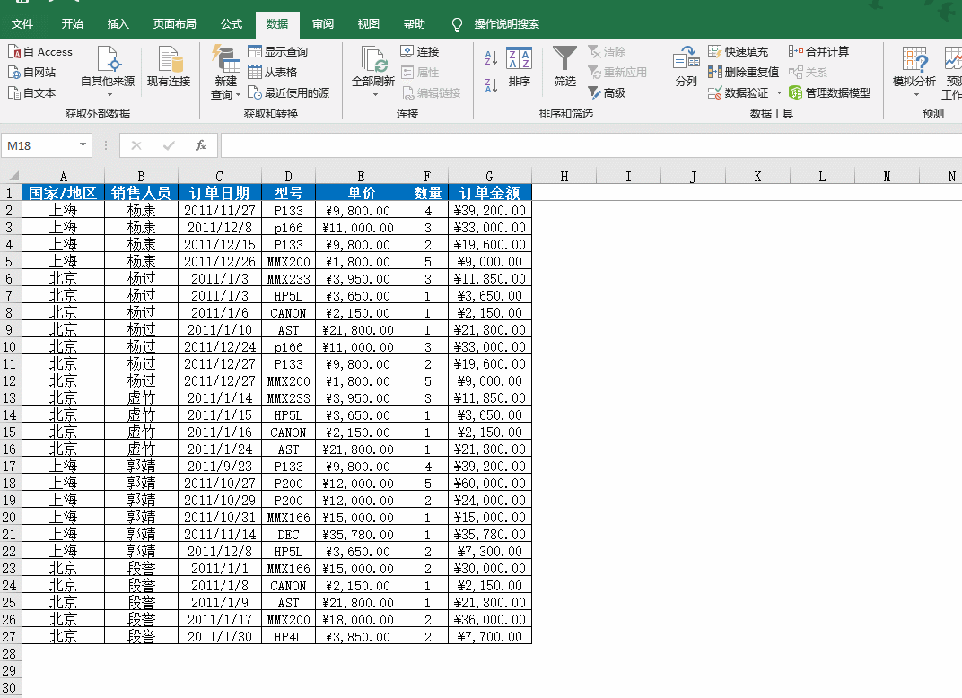This screenshot has width=962, height=698.
Task: Click header cell 订单日期
Action: [220, 193]
